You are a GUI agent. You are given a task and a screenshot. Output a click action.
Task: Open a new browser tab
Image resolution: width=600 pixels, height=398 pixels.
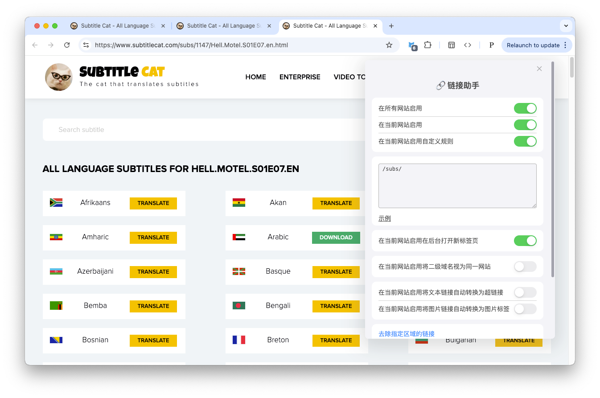391,26
